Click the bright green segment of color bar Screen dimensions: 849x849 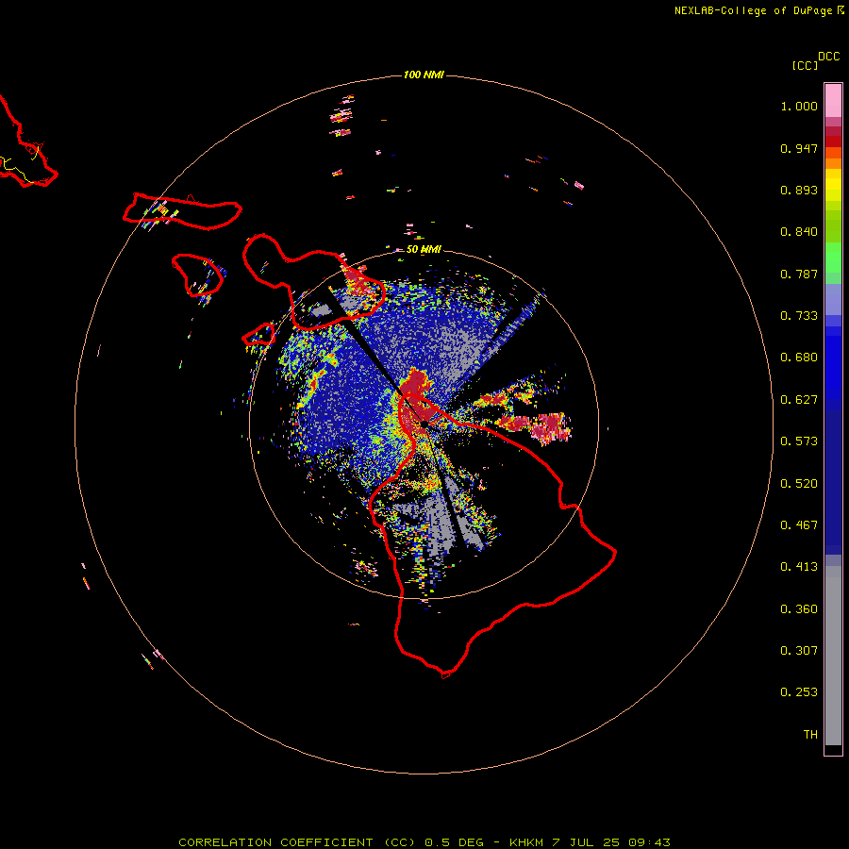point(833,258)
